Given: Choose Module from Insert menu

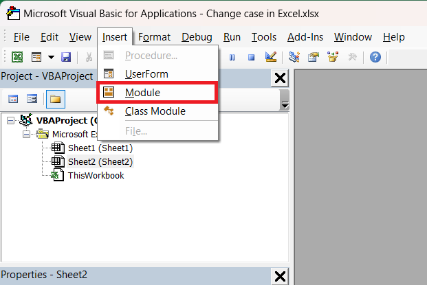Looking at the screenshot, I should [157, 93].
